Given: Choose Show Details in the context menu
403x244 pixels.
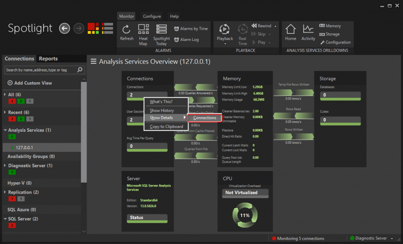Looking at the screenshot, I should (166, 118).
